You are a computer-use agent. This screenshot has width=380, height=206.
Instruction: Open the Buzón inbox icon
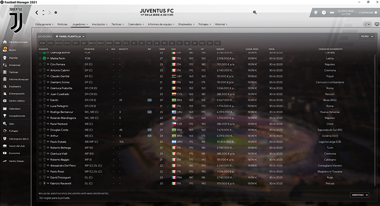tap(5, 49)
